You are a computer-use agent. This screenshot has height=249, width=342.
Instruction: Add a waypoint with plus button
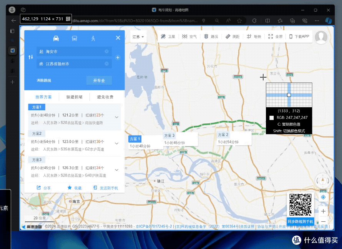point(118,58)
